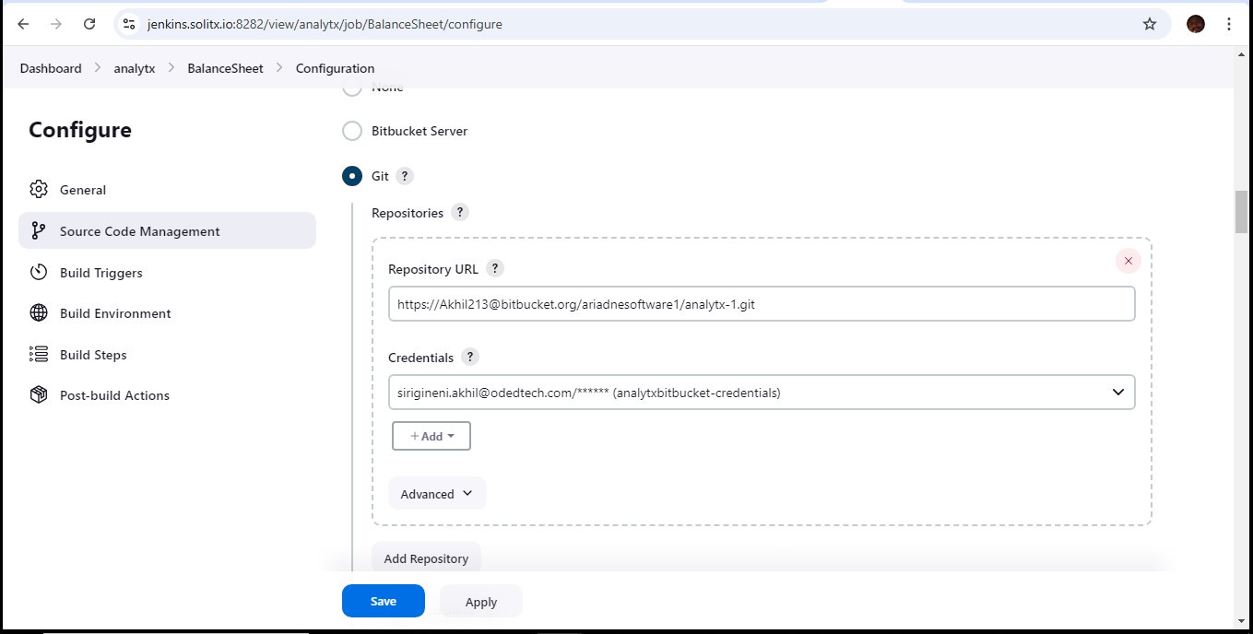Go to Build Triggers section
This screenshot has width=1253, height=634.
tap(100, 273)
